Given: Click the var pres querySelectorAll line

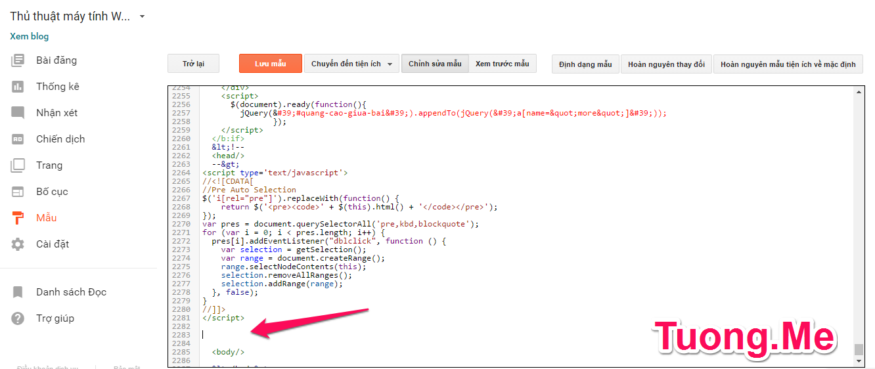Looking at the screenshot, I should [x=340, y=224].
